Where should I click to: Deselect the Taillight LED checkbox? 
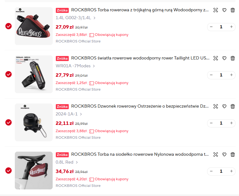[9, 74]
